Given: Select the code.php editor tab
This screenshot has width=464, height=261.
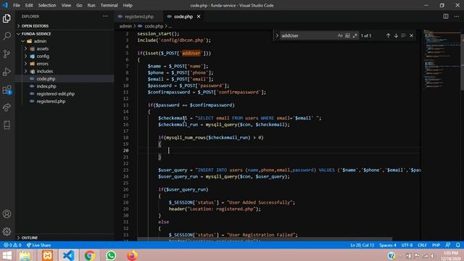Looking at the screenshot, I should 183,17.
